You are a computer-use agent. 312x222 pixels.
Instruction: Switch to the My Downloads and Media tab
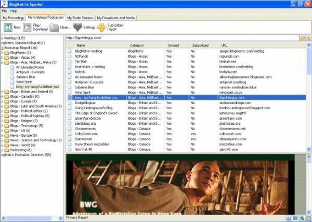pos(116,18)
